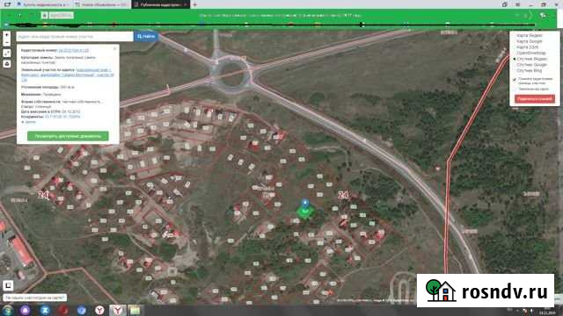Viewport: 563px width, 316px height.
Task: Open the Windows Start button
Action: coord(8,310)
